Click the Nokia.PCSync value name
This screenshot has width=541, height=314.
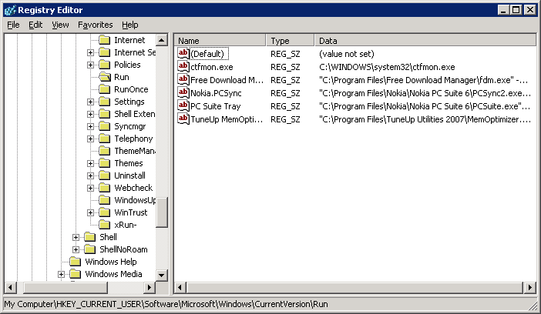click(216, 93)
